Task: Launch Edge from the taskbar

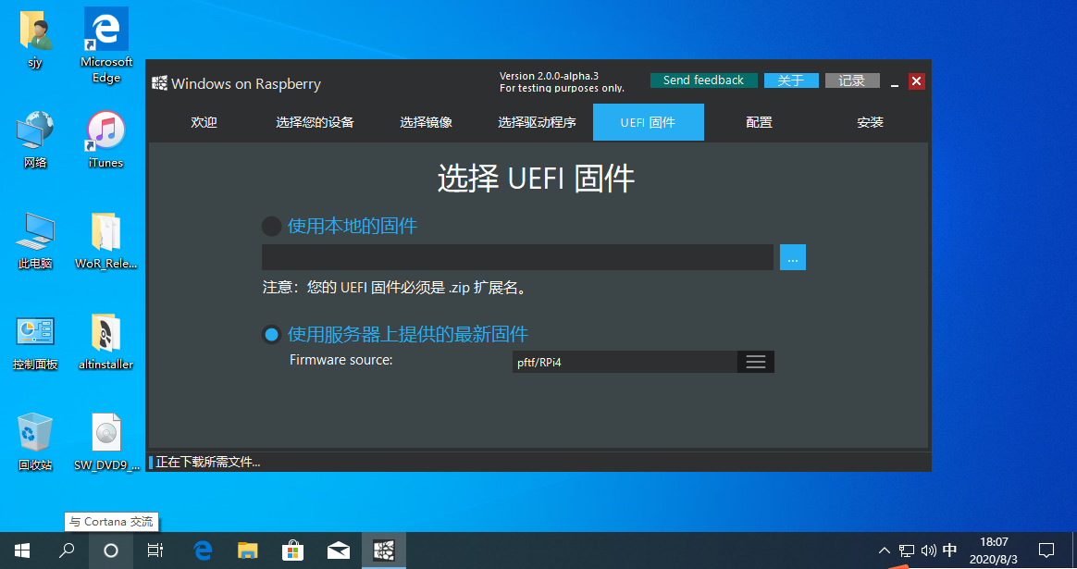Action: 203,550
